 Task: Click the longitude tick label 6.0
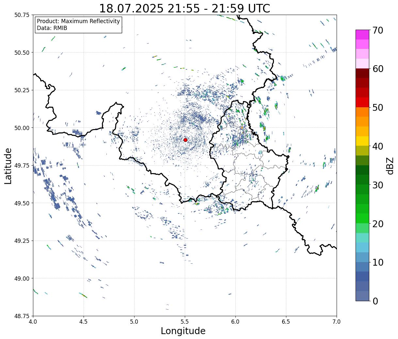click(235, 322)
